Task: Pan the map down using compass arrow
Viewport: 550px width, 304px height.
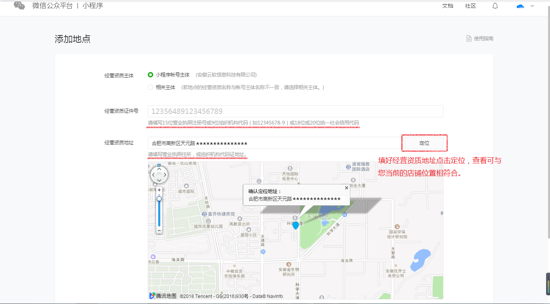Action: 159,180
